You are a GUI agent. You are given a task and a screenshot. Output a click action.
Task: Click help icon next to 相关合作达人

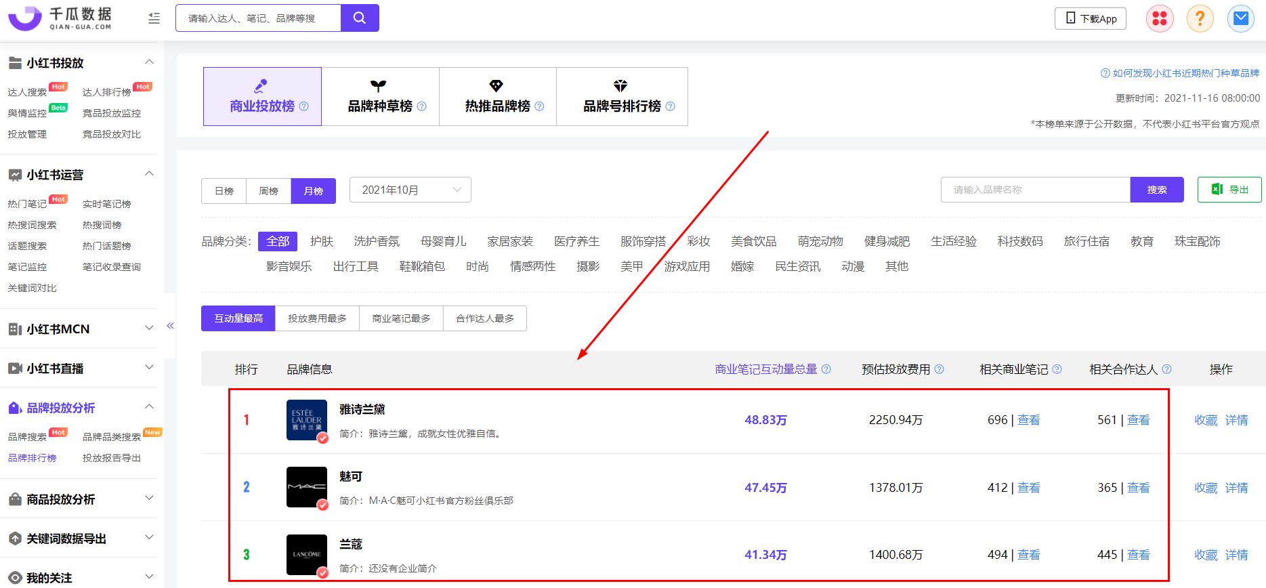[x=1167, y=369]
